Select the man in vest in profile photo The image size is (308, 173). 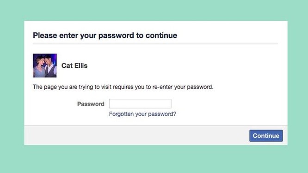click(x=50, y=66)
